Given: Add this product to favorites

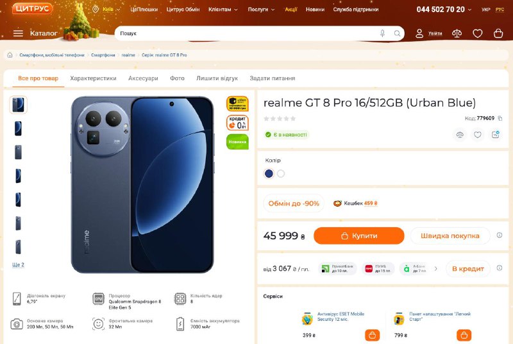Looking at the screenshot, I should [x=478, y=135].
